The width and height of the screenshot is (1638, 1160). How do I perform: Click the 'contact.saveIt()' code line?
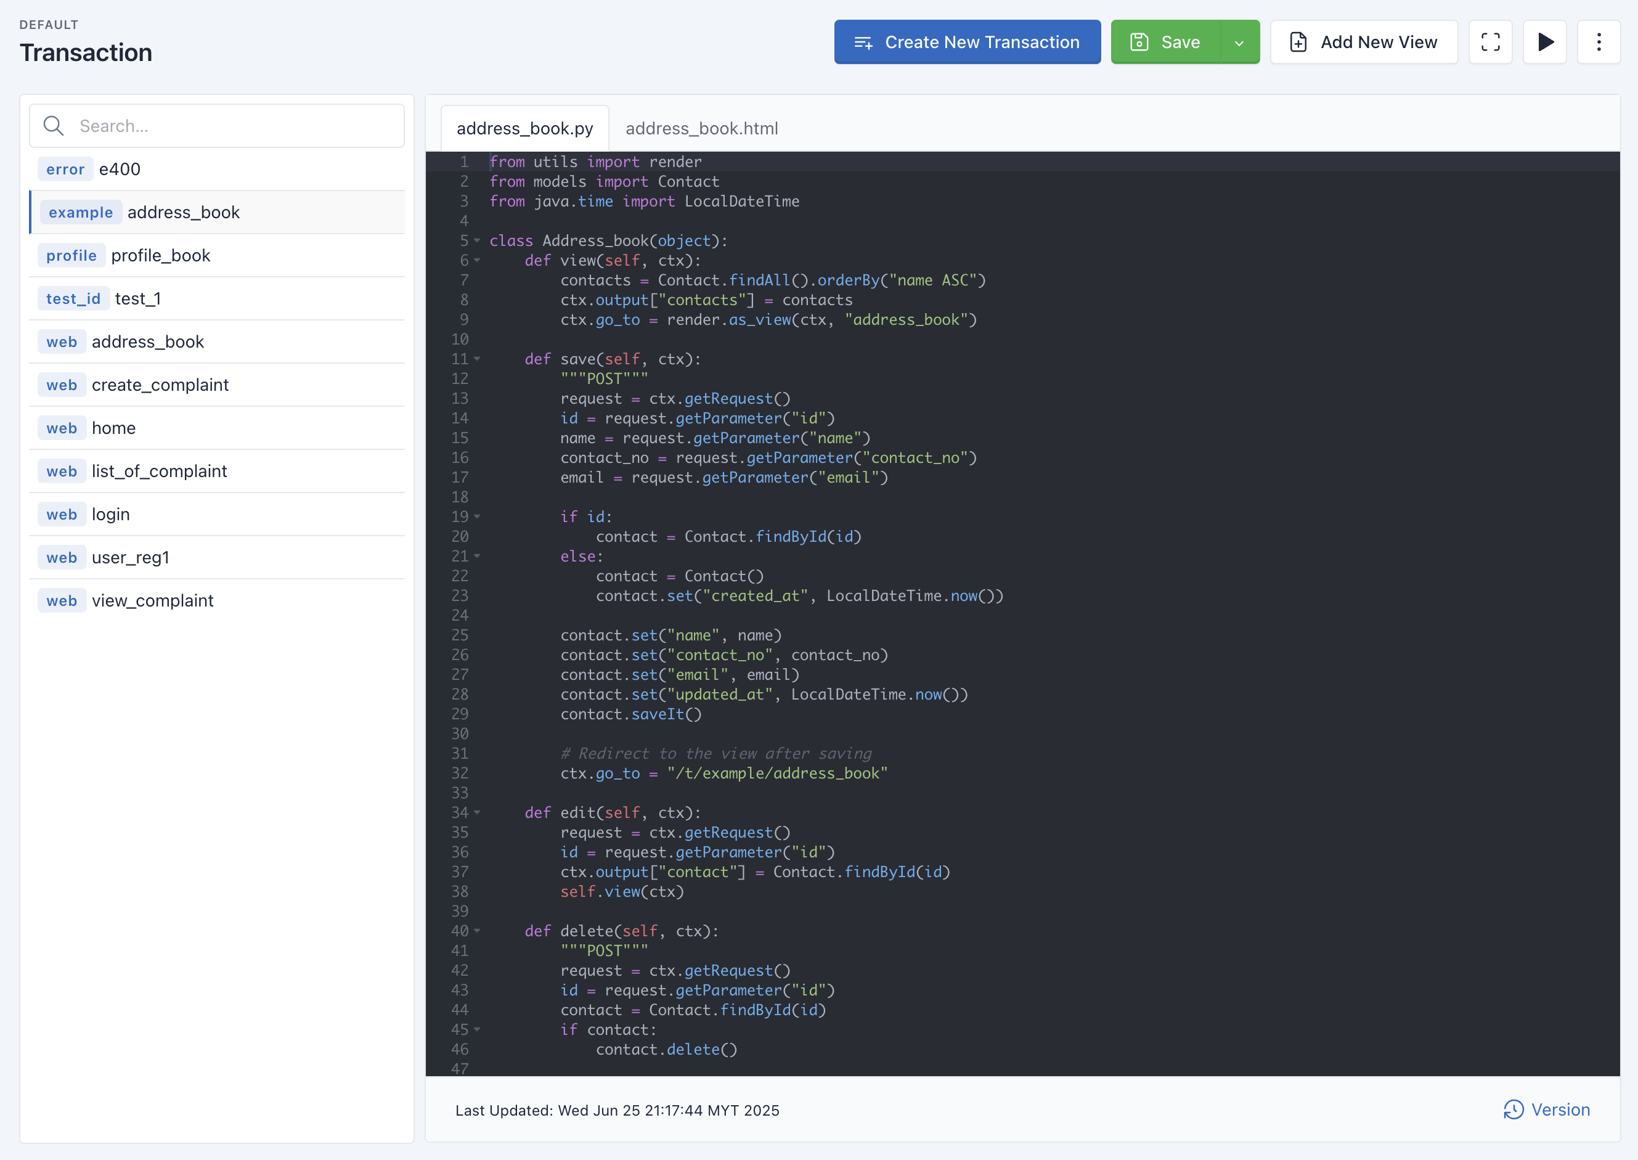pyautogui.click(x=631, y=714)
